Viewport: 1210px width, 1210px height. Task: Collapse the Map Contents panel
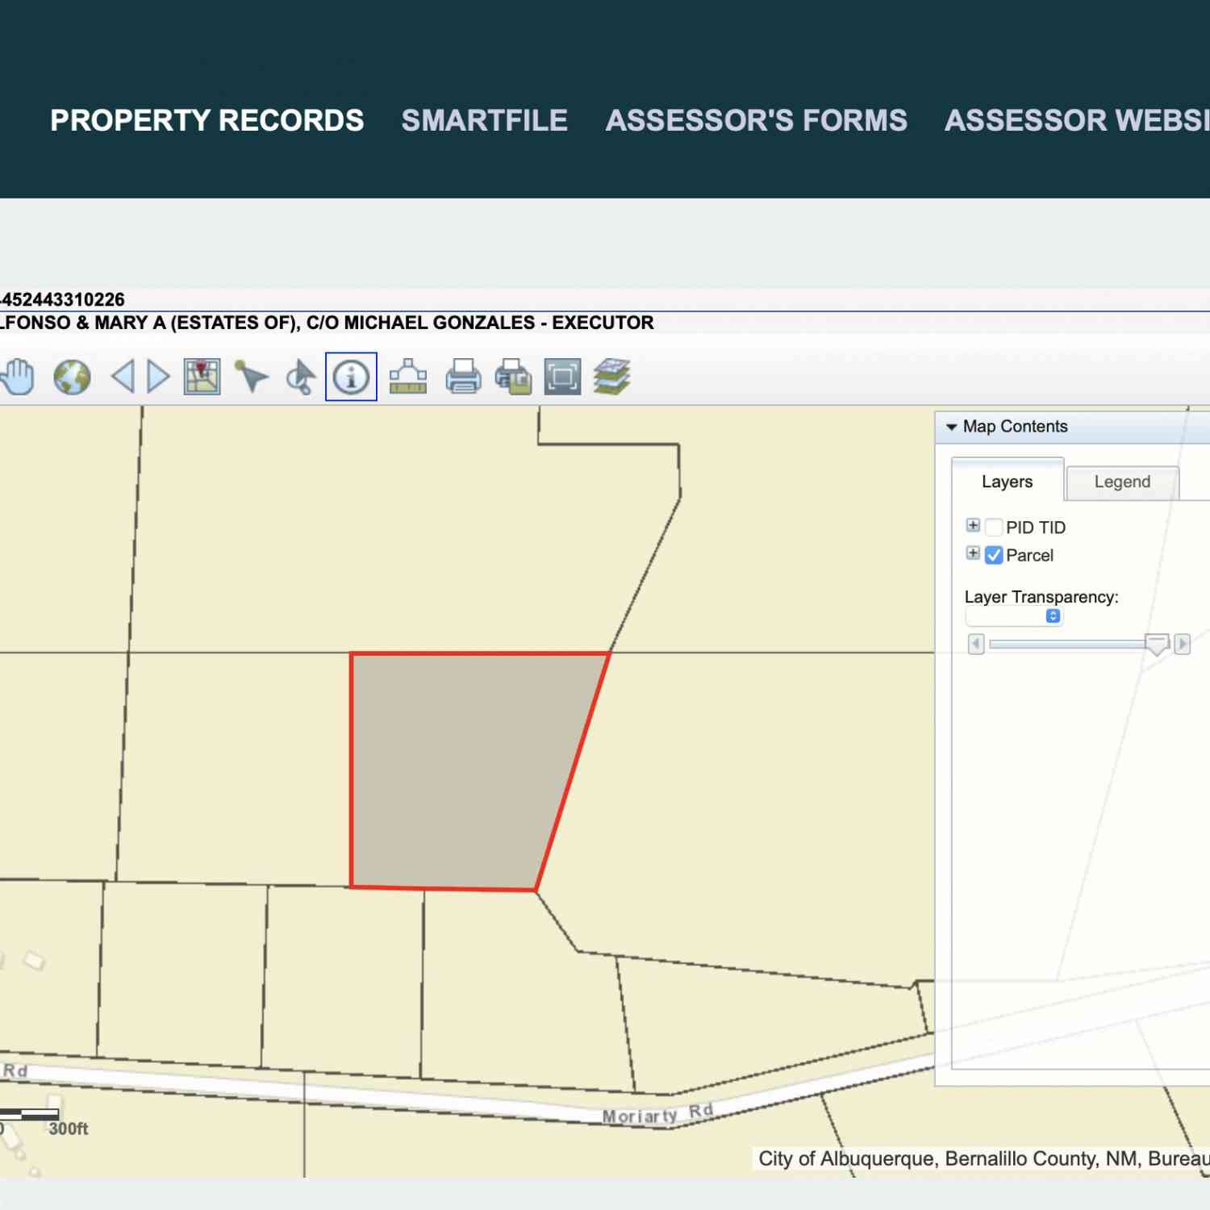[951, 427]
